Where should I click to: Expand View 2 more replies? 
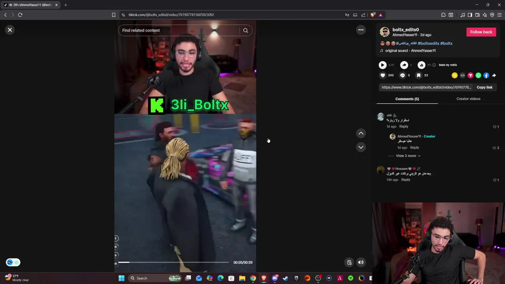408,156
